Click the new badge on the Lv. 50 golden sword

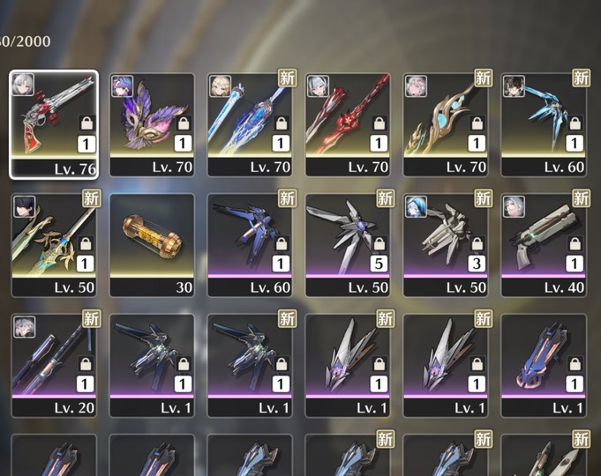(x=91, y=198)
